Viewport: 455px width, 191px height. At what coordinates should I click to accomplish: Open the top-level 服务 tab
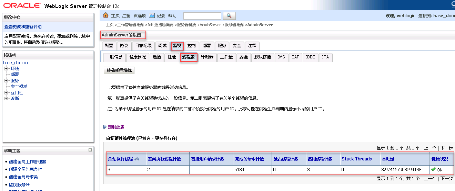(x=222, y=46)
